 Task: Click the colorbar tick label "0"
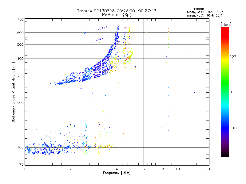click(231, 92)
